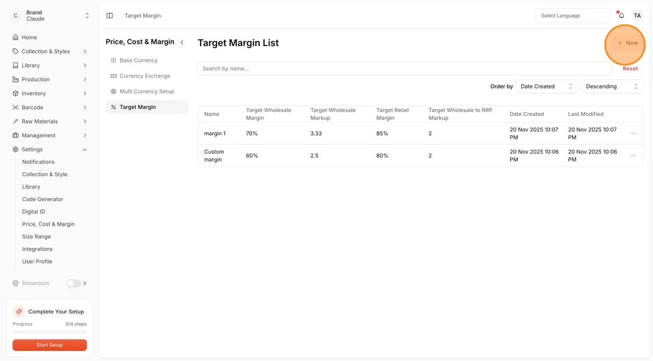Open row actions for margin 1
The width and height of the screenshot is (653, 361).
[x=633, y=133]
